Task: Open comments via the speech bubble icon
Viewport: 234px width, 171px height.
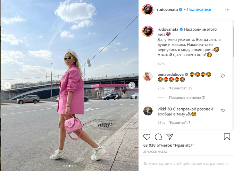Action: click(x=158, y=137)
